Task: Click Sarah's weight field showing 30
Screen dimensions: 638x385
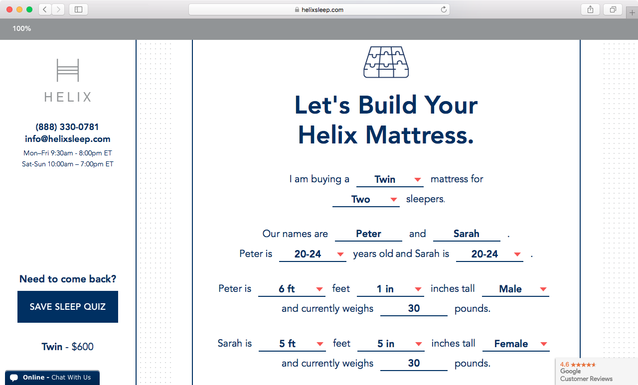Action: (x=414, y=364)
